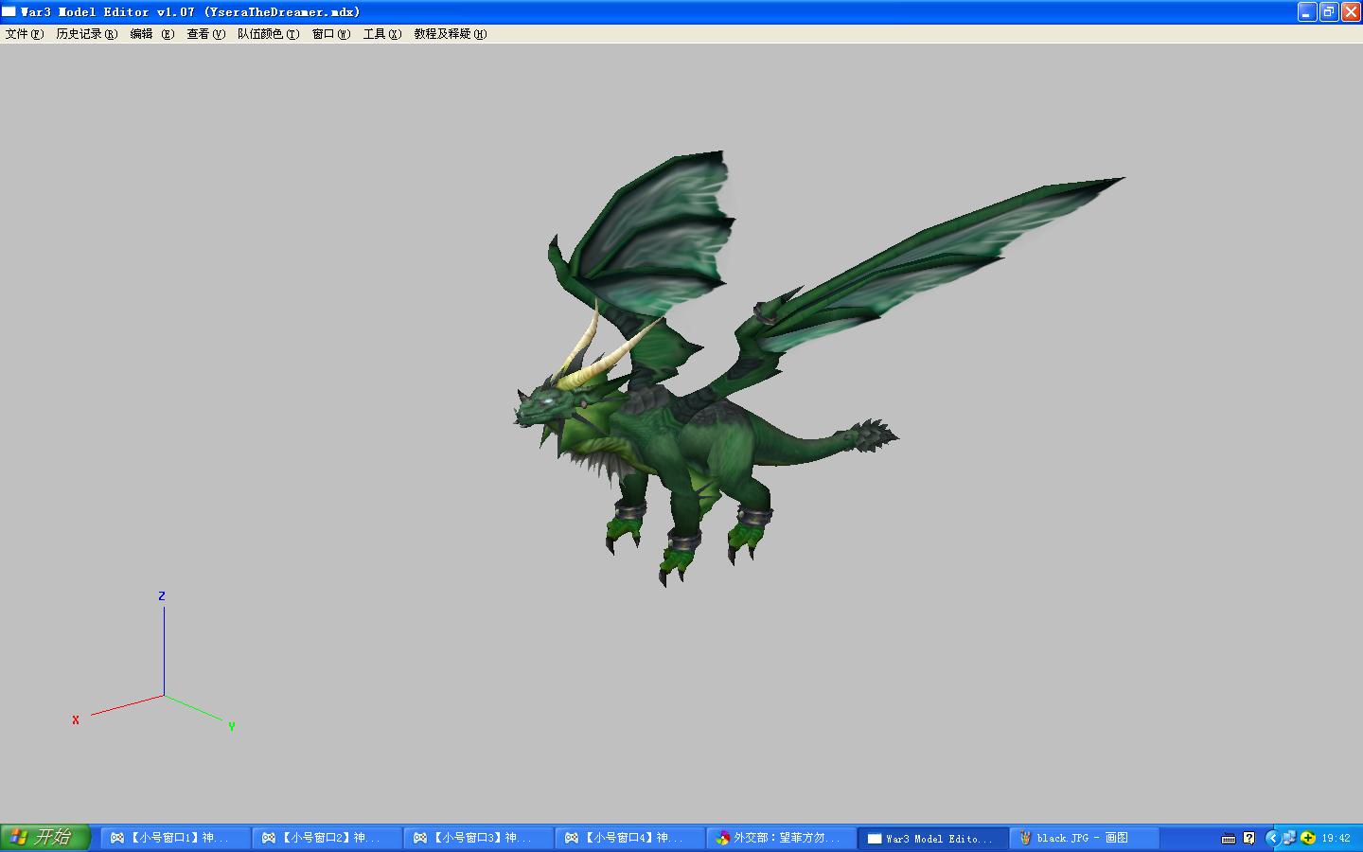Switch to 【小号窗口3】 taskbar window
1363x852 pixels.
pos(478,838)
